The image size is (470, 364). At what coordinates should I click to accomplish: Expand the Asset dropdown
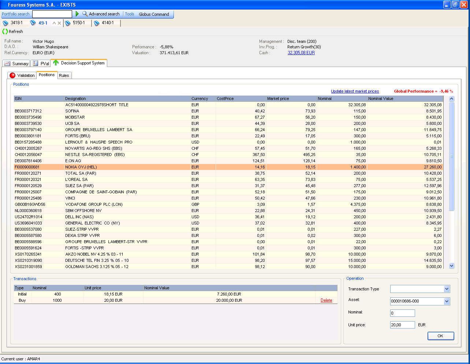point(447,301)
